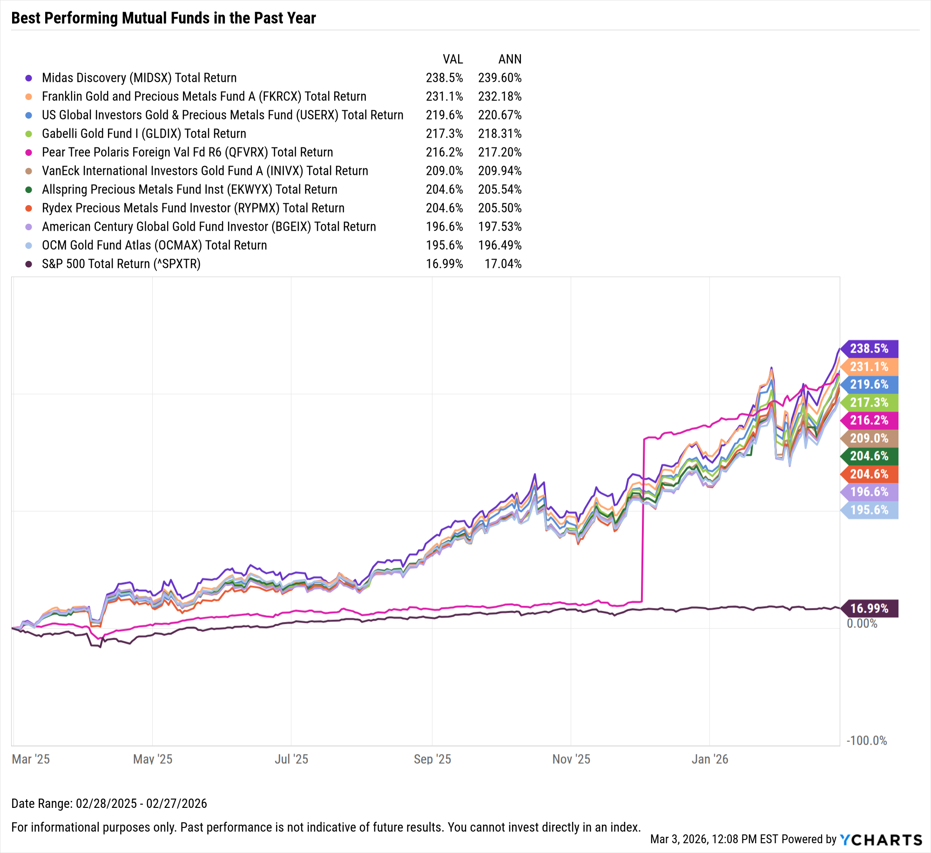Screen dimensions: 931x853
Task: Select the US Global Investors Gold legend label
Action: (223, 115)
